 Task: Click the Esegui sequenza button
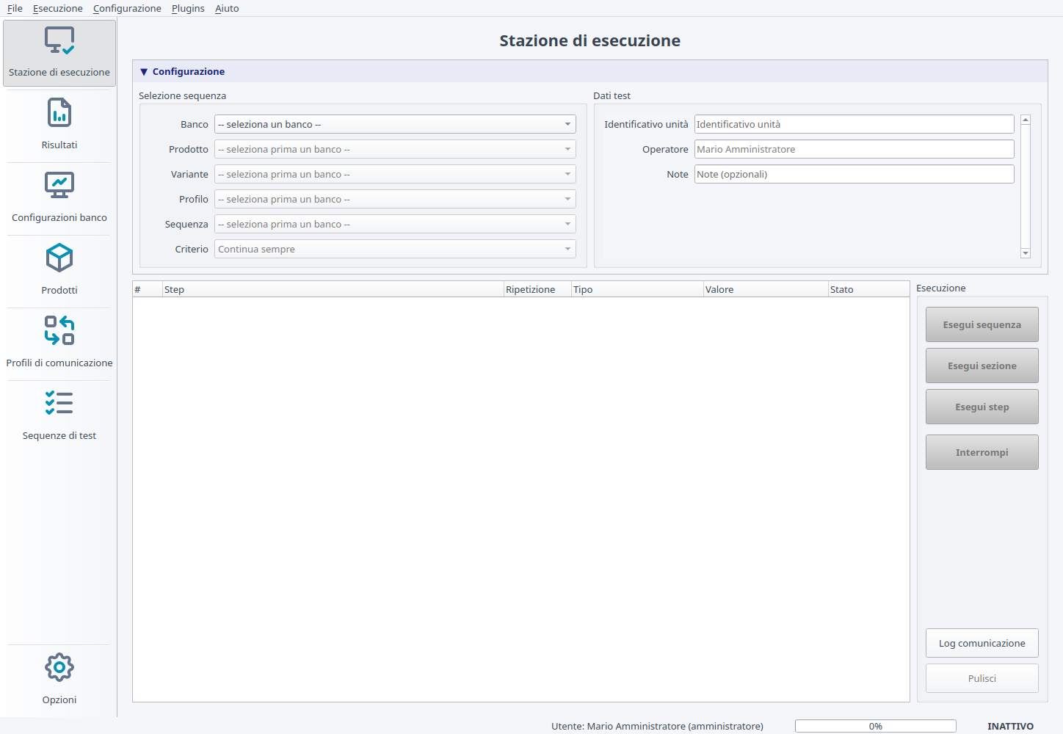click(982, 324)
